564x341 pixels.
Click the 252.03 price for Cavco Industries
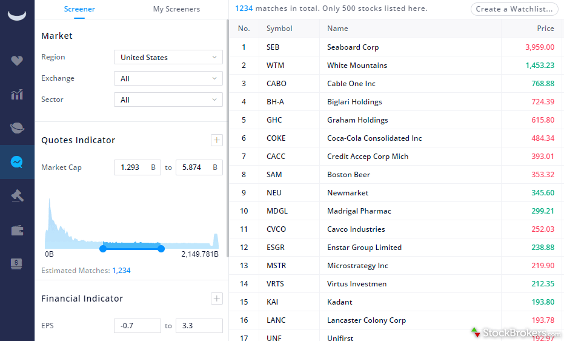tap(543, 229)
